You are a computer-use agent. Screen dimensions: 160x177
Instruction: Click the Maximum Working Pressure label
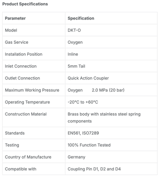(x=32, y=90)
